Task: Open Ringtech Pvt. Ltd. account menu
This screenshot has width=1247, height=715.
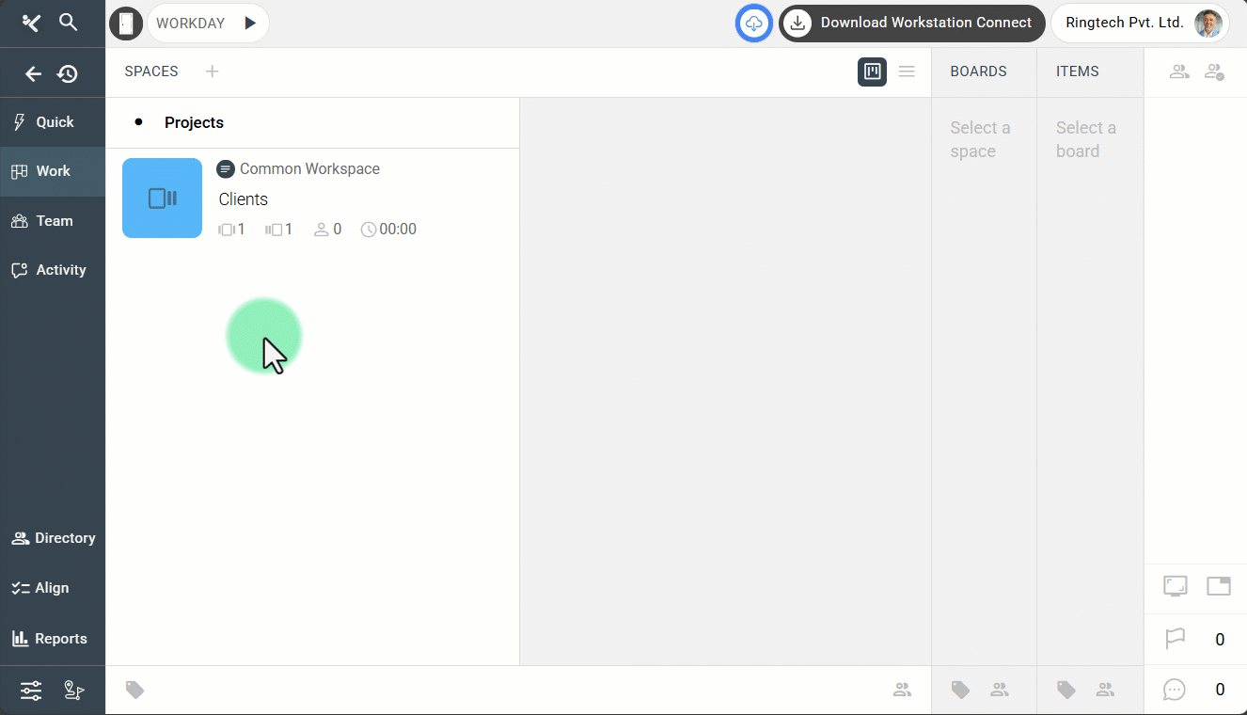Action: (1140, 24)
